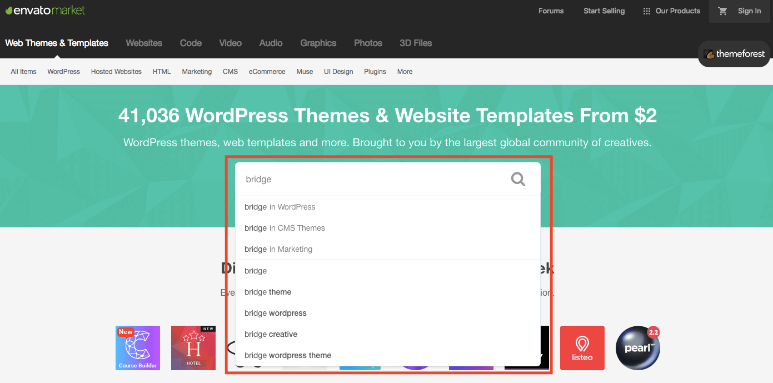Open the Hotel theme thumbnail

[x=193, y=348]
